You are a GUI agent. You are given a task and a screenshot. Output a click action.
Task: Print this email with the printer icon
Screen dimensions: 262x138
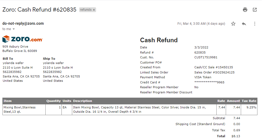(x=245, y=10)
